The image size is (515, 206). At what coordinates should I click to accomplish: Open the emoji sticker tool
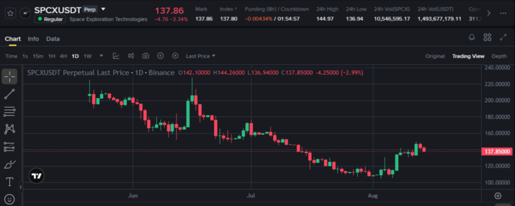coord(9,199)
